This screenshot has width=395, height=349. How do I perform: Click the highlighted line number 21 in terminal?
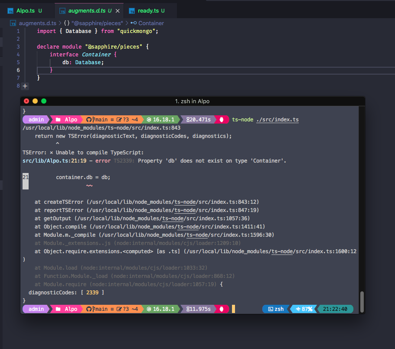tap(26, 177)
